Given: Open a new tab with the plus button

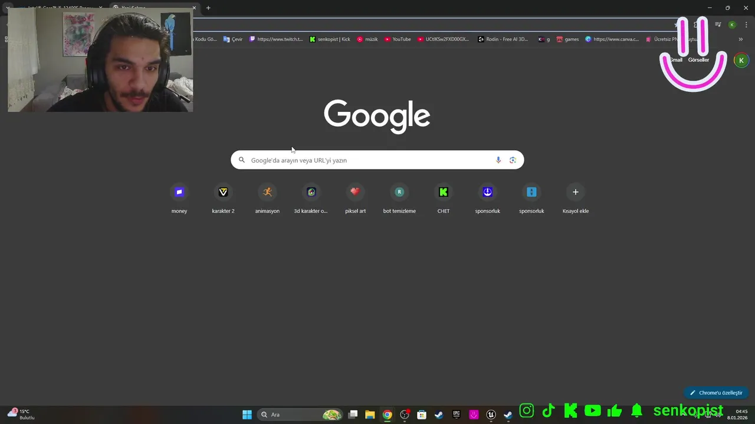Looking at the screenshot, I should [208, 8].
